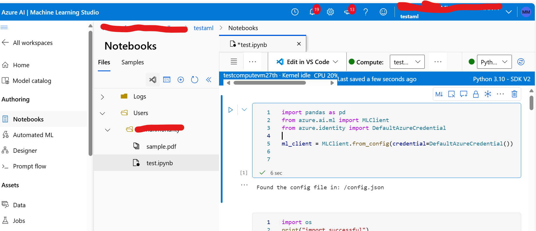Open terminal icon in Files toolbar
Viewport: 536px width, 231px height.
tap(167, 80)
